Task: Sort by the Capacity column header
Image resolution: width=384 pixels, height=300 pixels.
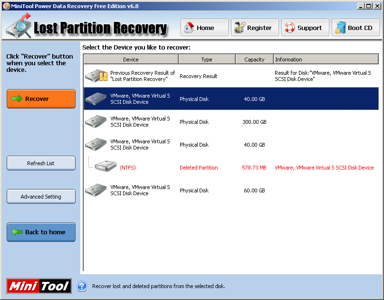Action: click(254, 60)
